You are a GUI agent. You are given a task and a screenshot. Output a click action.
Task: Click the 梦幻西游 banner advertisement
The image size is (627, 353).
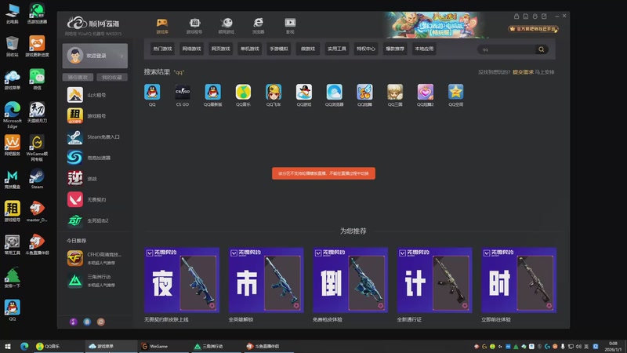point(436,25)
